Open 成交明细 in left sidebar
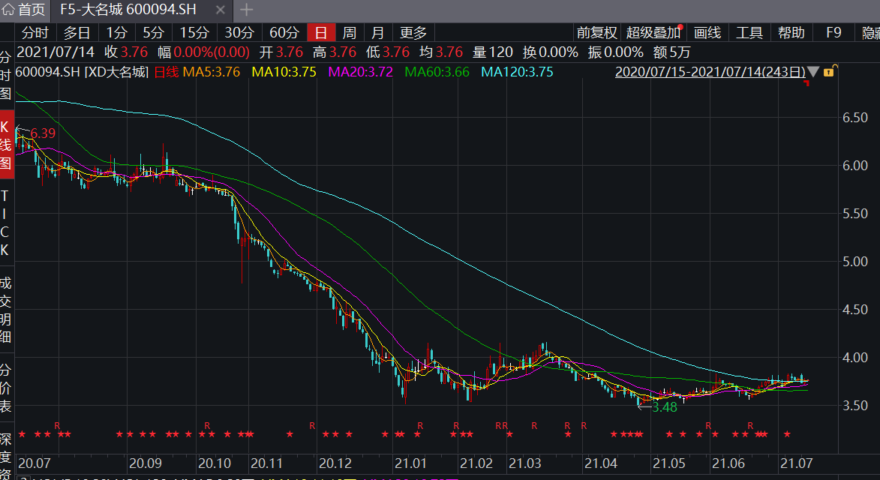The height and width of the screenshot is (480, 880). 6,310
